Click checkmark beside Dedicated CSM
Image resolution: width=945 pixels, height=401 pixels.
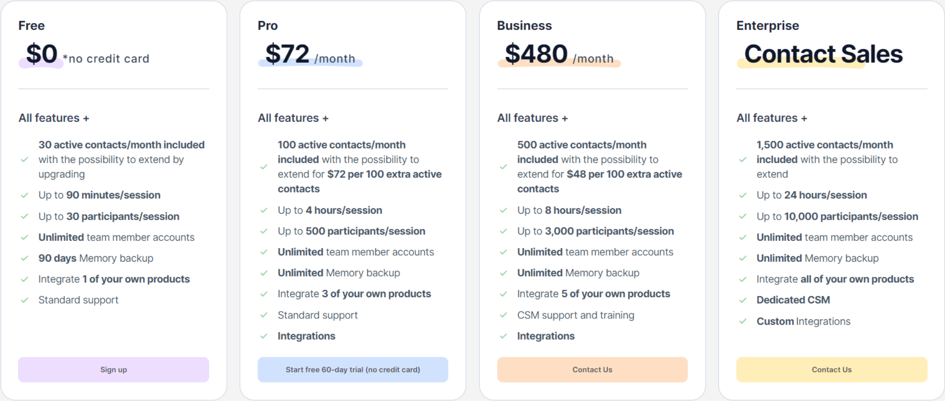tap(743, 300)
